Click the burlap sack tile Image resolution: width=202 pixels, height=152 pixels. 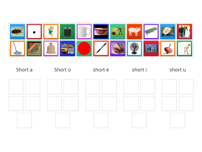[x=51, y=48]
